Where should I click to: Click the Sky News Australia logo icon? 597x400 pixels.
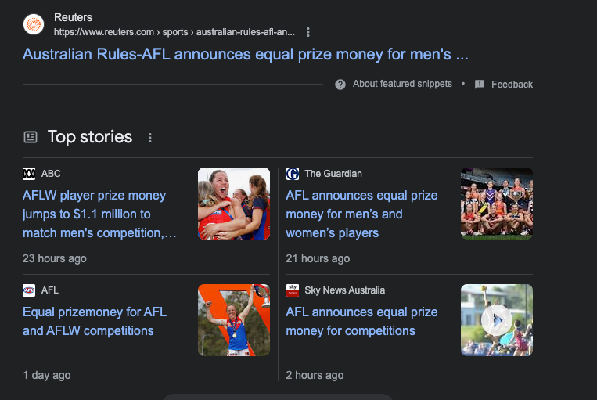[x=293, y=290]
